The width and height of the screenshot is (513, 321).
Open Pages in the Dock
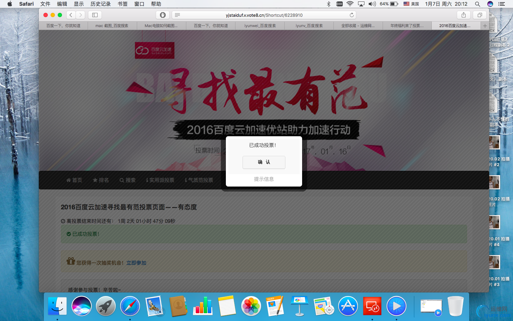[275, 306]
